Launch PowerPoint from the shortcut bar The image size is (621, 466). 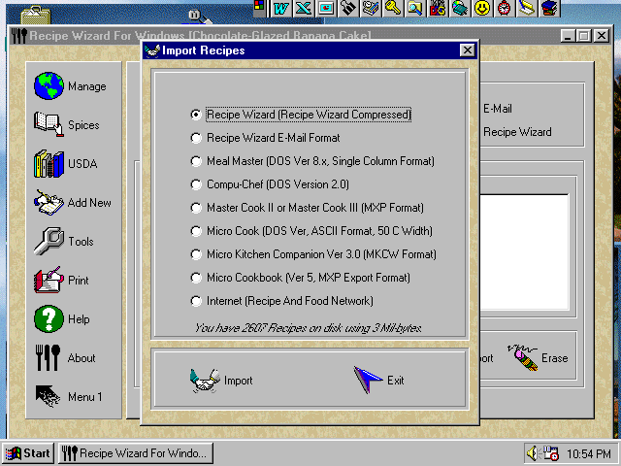[x=326, y=9]
